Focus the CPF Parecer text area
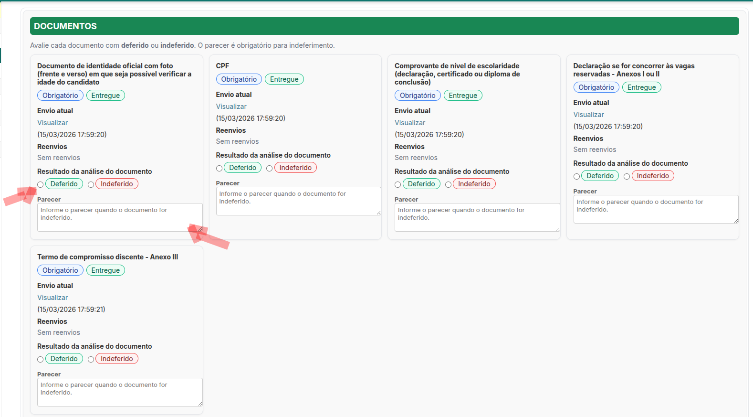Image resolution: width=753 pixels, height=417 pixels. click(x=298, y=201)
